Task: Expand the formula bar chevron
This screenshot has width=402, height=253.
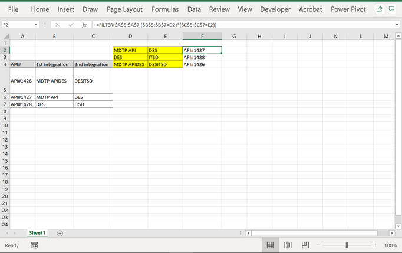Action: pos(397,25)
